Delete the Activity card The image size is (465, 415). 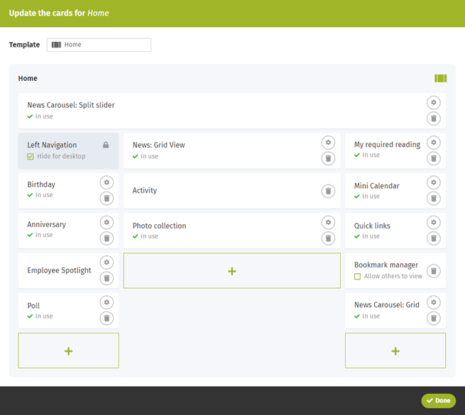(328, 191)
